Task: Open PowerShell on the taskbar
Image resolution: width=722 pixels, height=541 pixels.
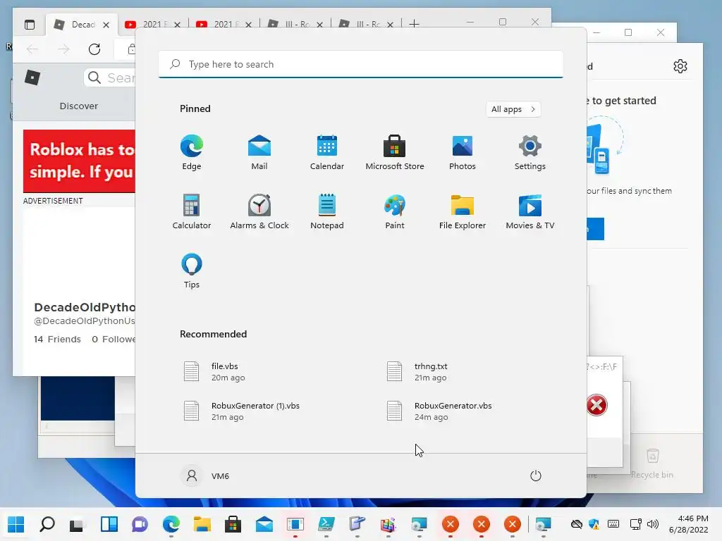Action: click(x=326, y=524)
